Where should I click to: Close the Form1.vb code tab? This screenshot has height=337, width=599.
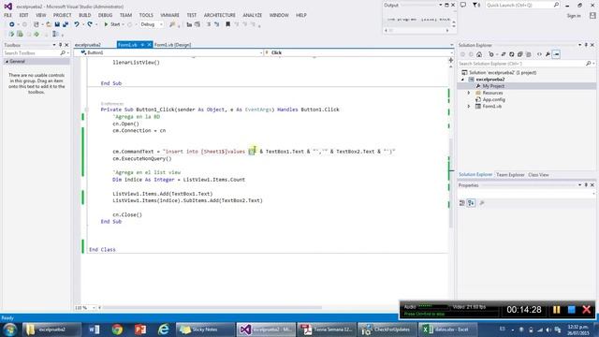(x=149, y=45)
